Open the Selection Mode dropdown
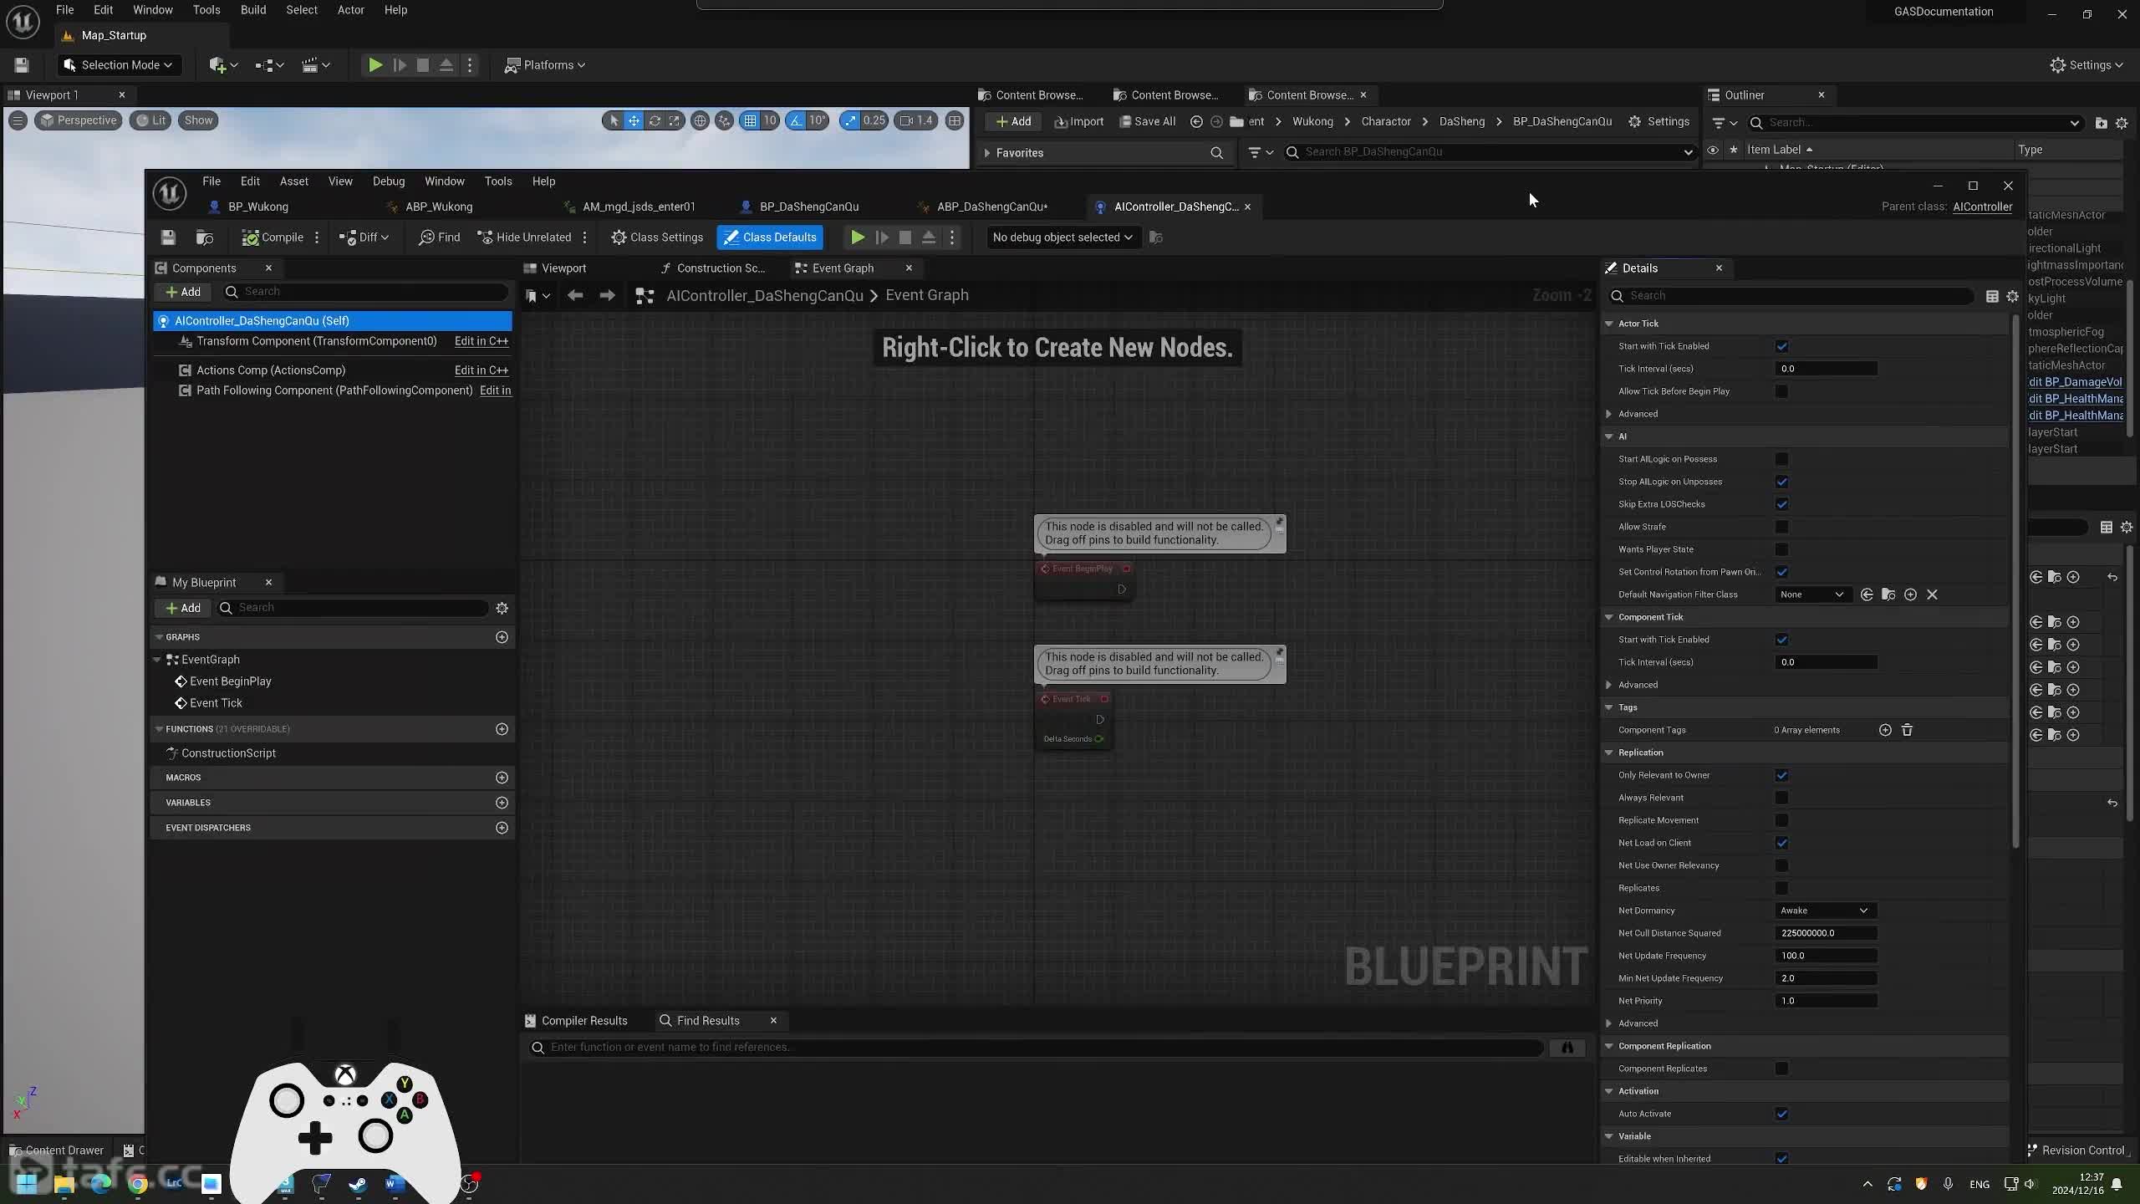Viewport: 2140px width, 1204px height. 119,65
